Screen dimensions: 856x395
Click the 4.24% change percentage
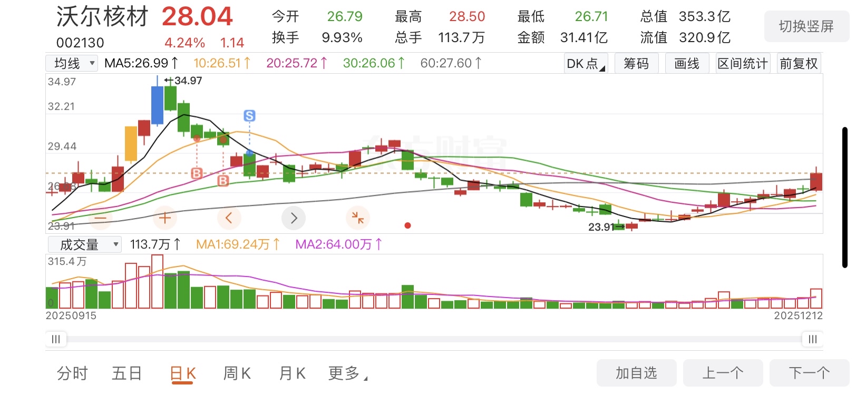(x=184, y=43)
